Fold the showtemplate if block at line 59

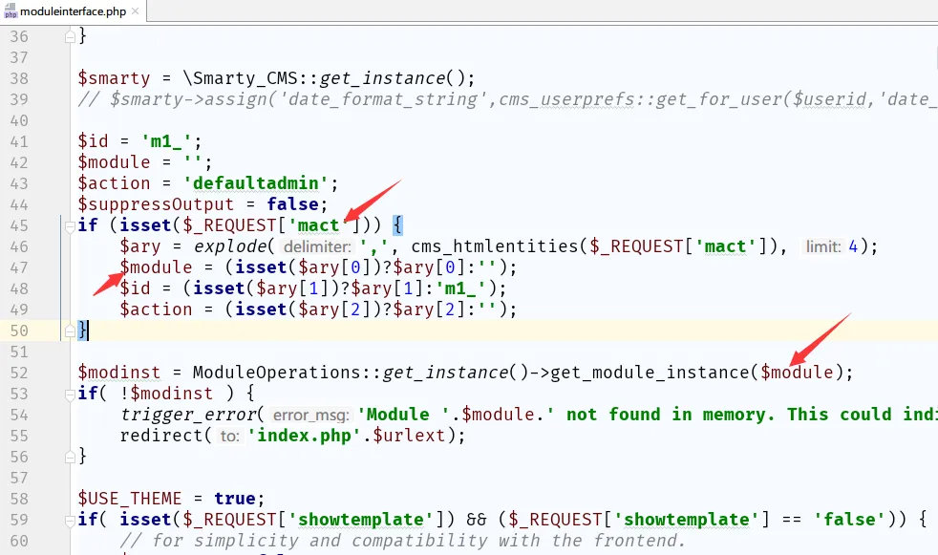[69, 520]
